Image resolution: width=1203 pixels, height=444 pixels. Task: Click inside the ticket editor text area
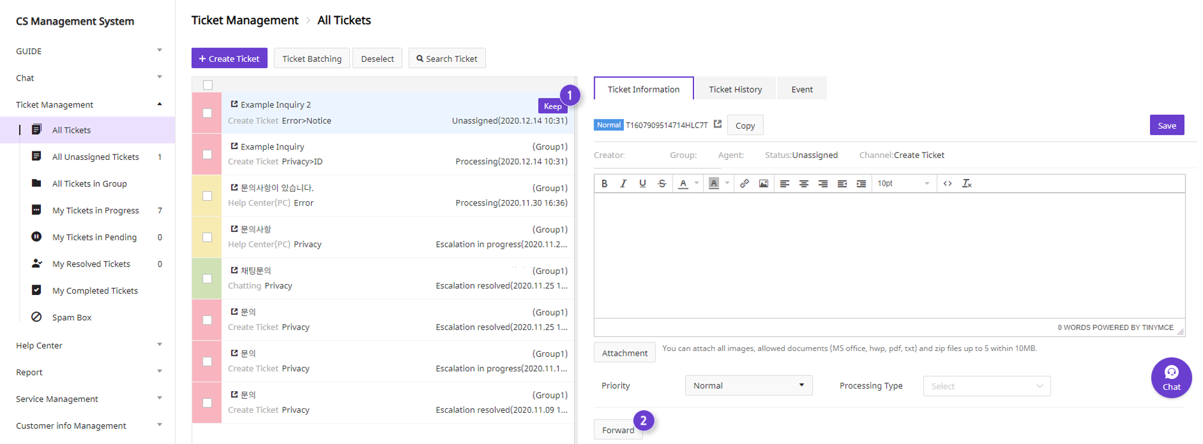click(x=890, y=255)
